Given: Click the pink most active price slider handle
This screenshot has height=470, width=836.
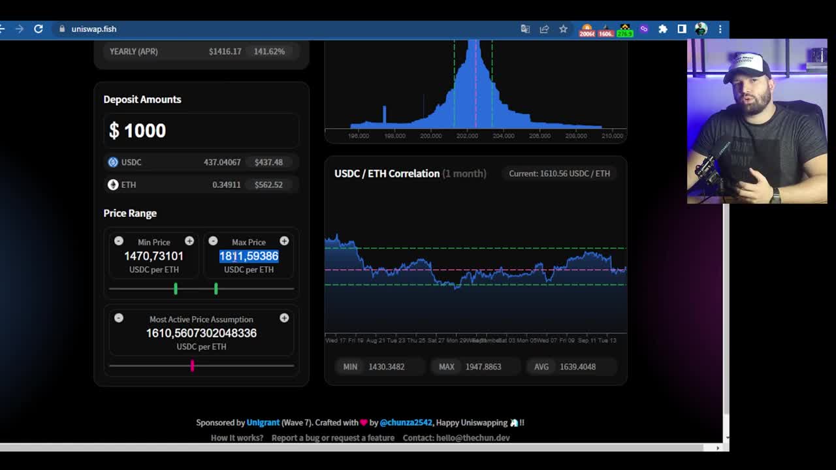Looking at the screenshot, I should tap(192, 366).
